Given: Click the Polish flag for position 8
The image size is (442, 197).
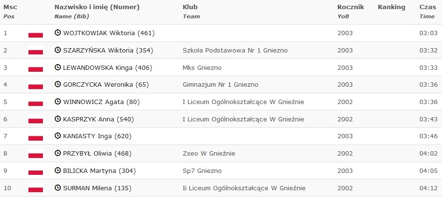Looking at the screenshot, I should pyautogui.click(x=36, y=154).
